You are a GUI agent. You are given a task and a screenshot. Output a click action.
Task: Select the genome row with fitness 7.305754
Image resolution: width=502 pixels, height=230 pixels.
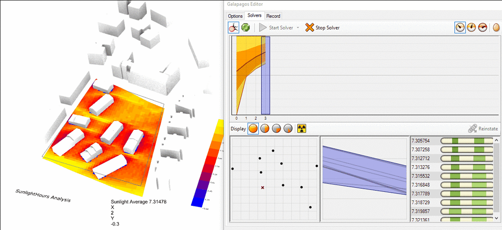(x=422, y=141)
